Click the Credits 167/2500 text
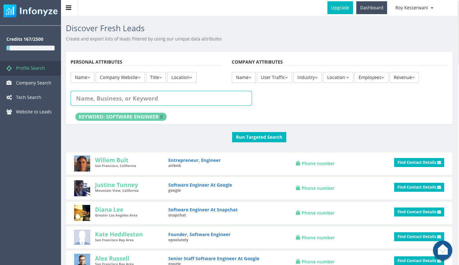The image size is (459, 265). [x=25, y=39]
